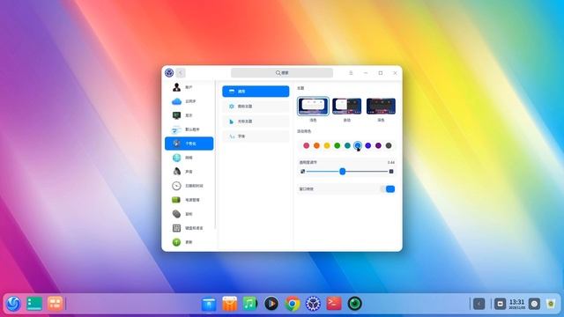Click the round power button in dock
This screenshot has height=317, width=564.
(534, 304)
